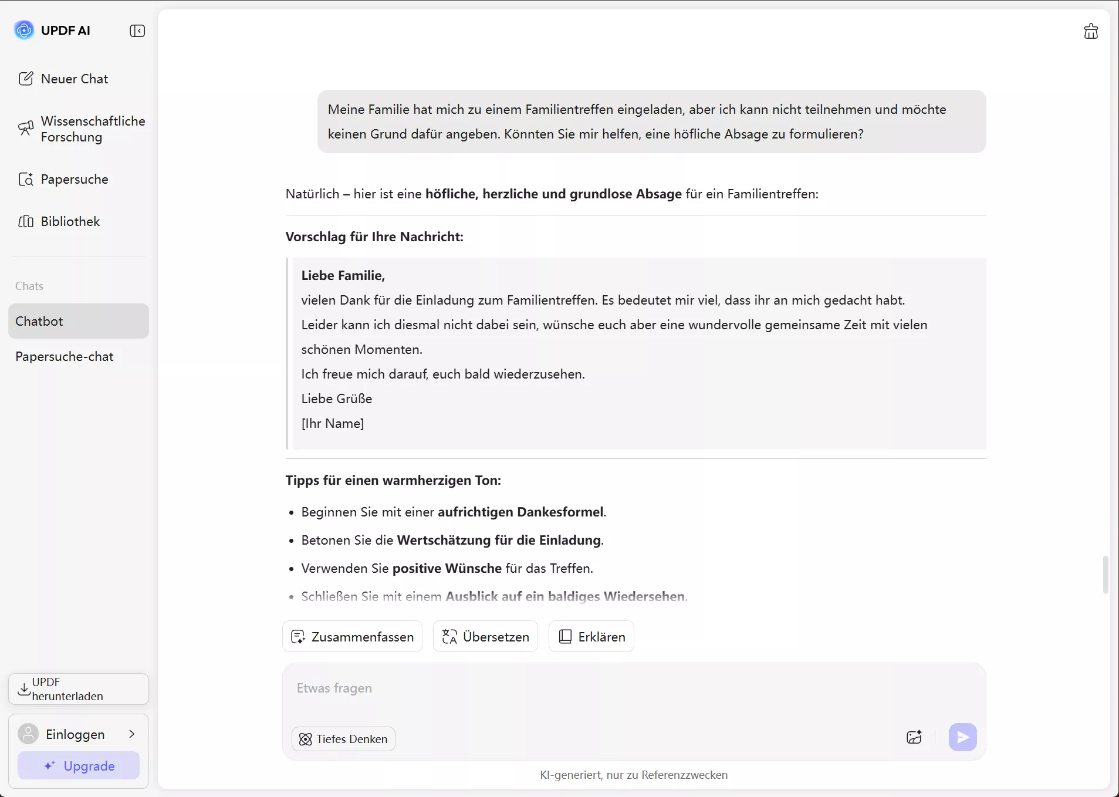This screenshot has width=1119, height=797.
Task: Click the Upgrade button
Action: coord(78,766)
